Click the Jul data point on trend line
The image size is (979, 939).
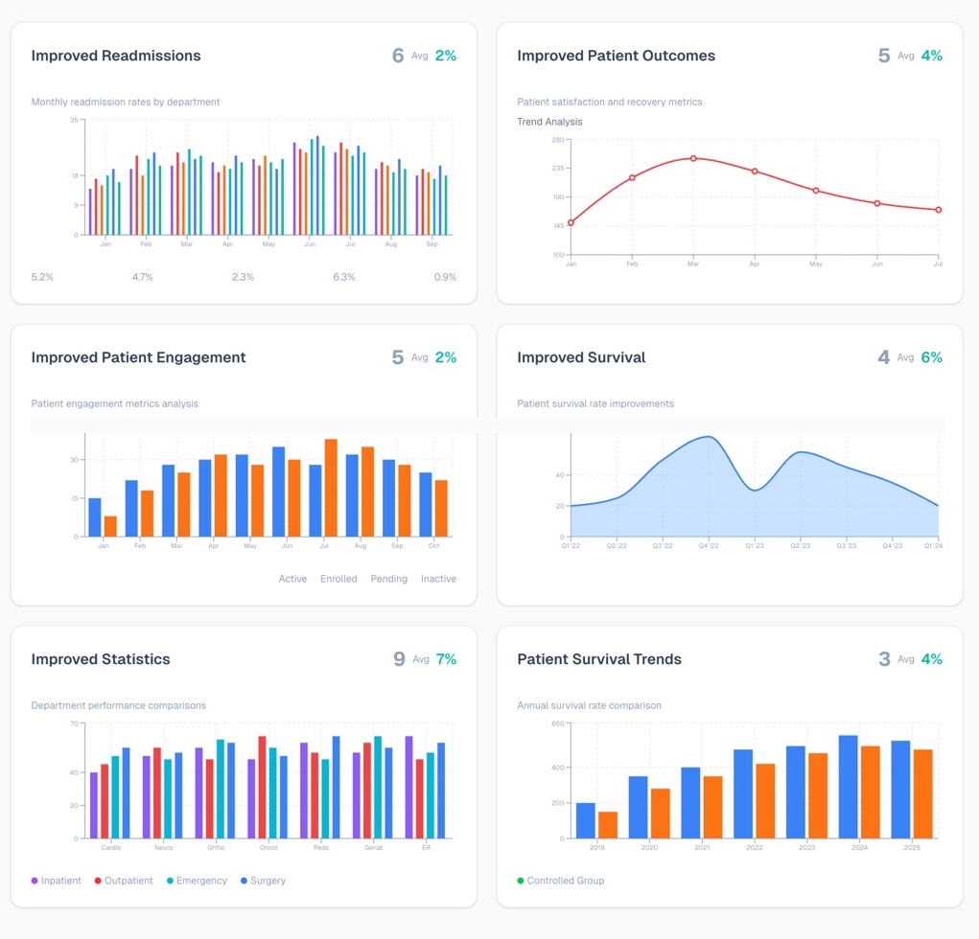pyautogui.click(x=939, y=210)
